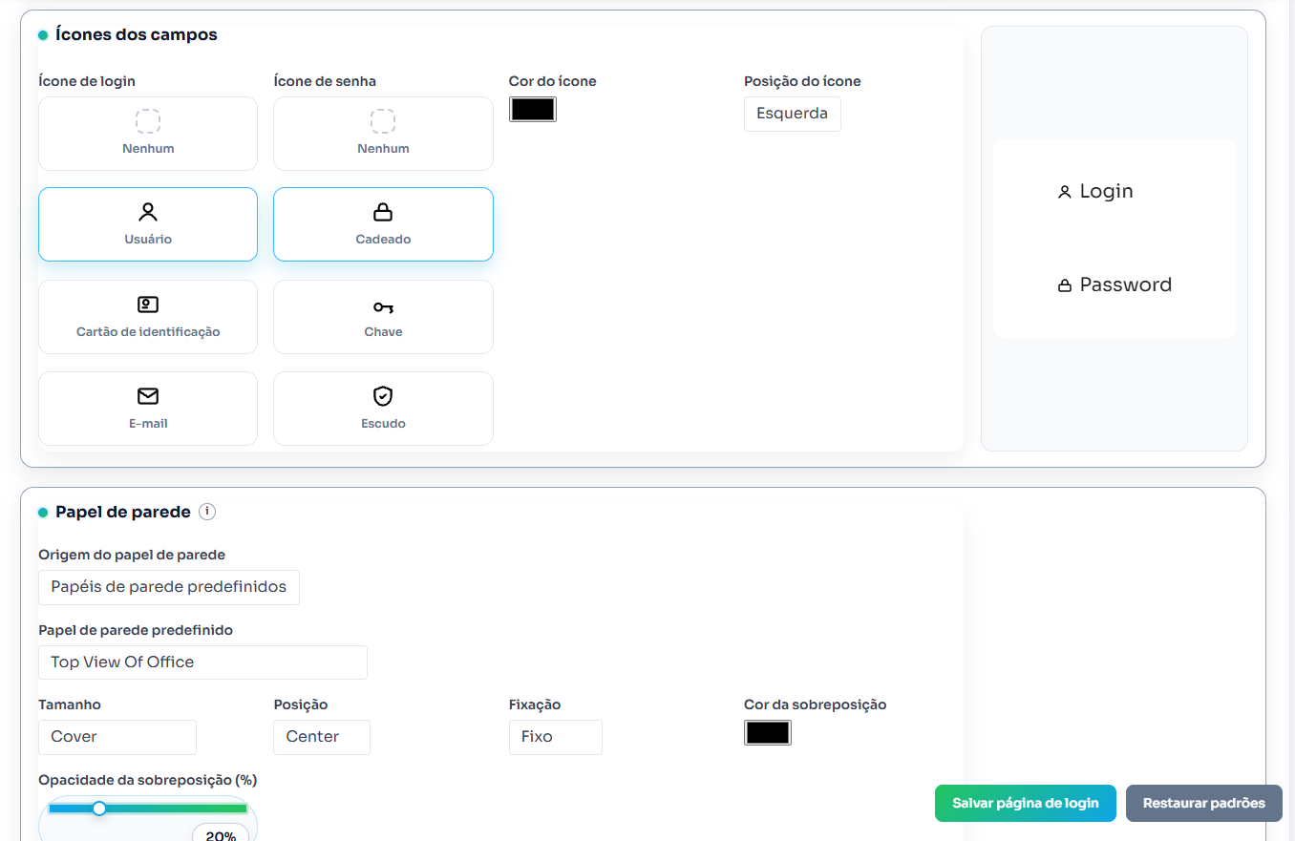Select the Usuário login icon option
Viewport: 1295px width, 841px height.
148,224
